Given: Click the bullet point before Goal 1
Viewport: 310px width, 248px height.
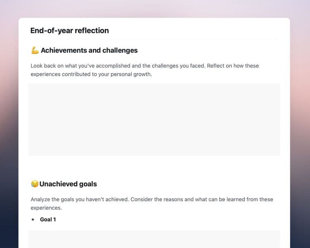Looking at the screenshot, I should (33, 220).
